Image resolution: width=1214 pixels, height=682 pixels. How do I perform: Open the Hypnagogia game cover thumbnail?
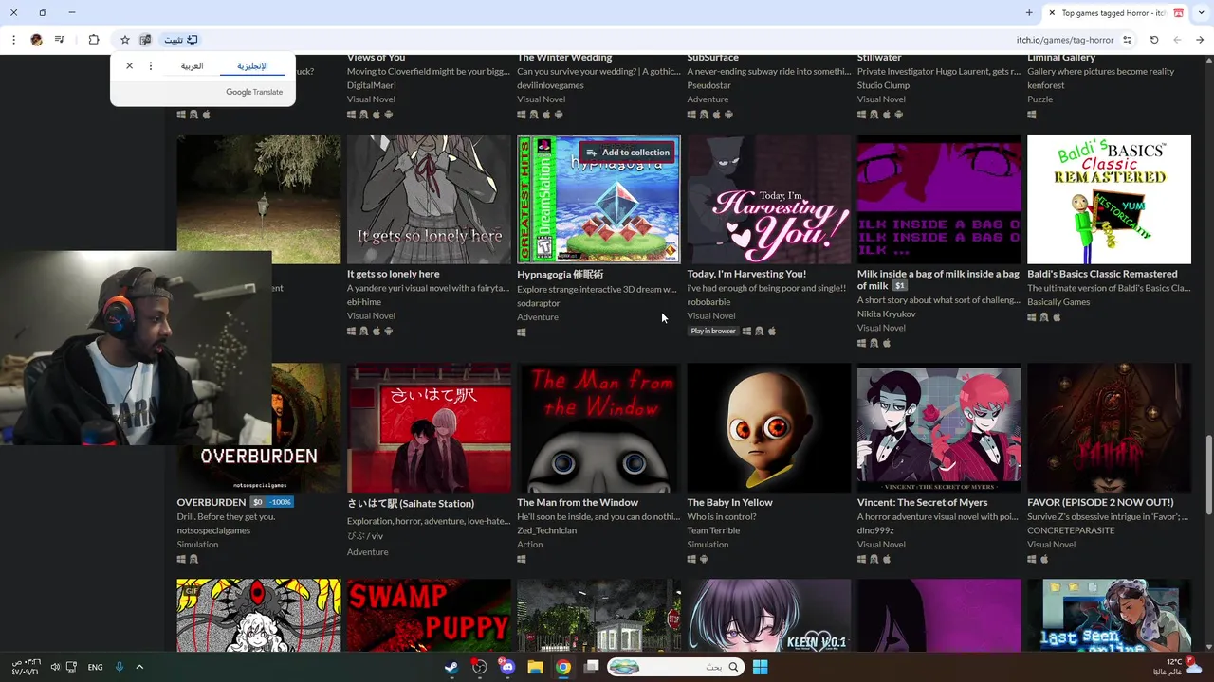click(x=598, y=199)
